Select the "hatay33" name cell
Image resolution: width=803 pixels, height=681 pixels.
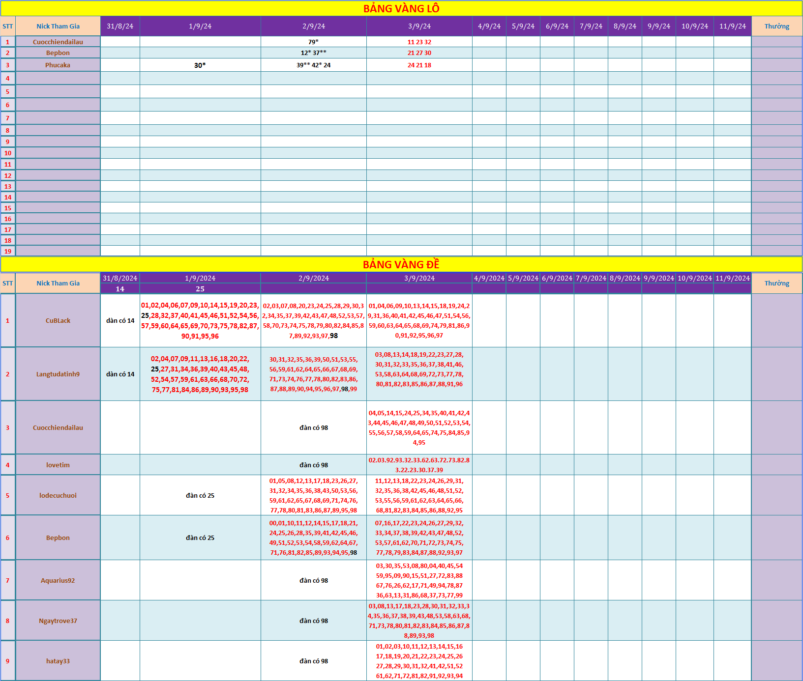click(58, 661)
